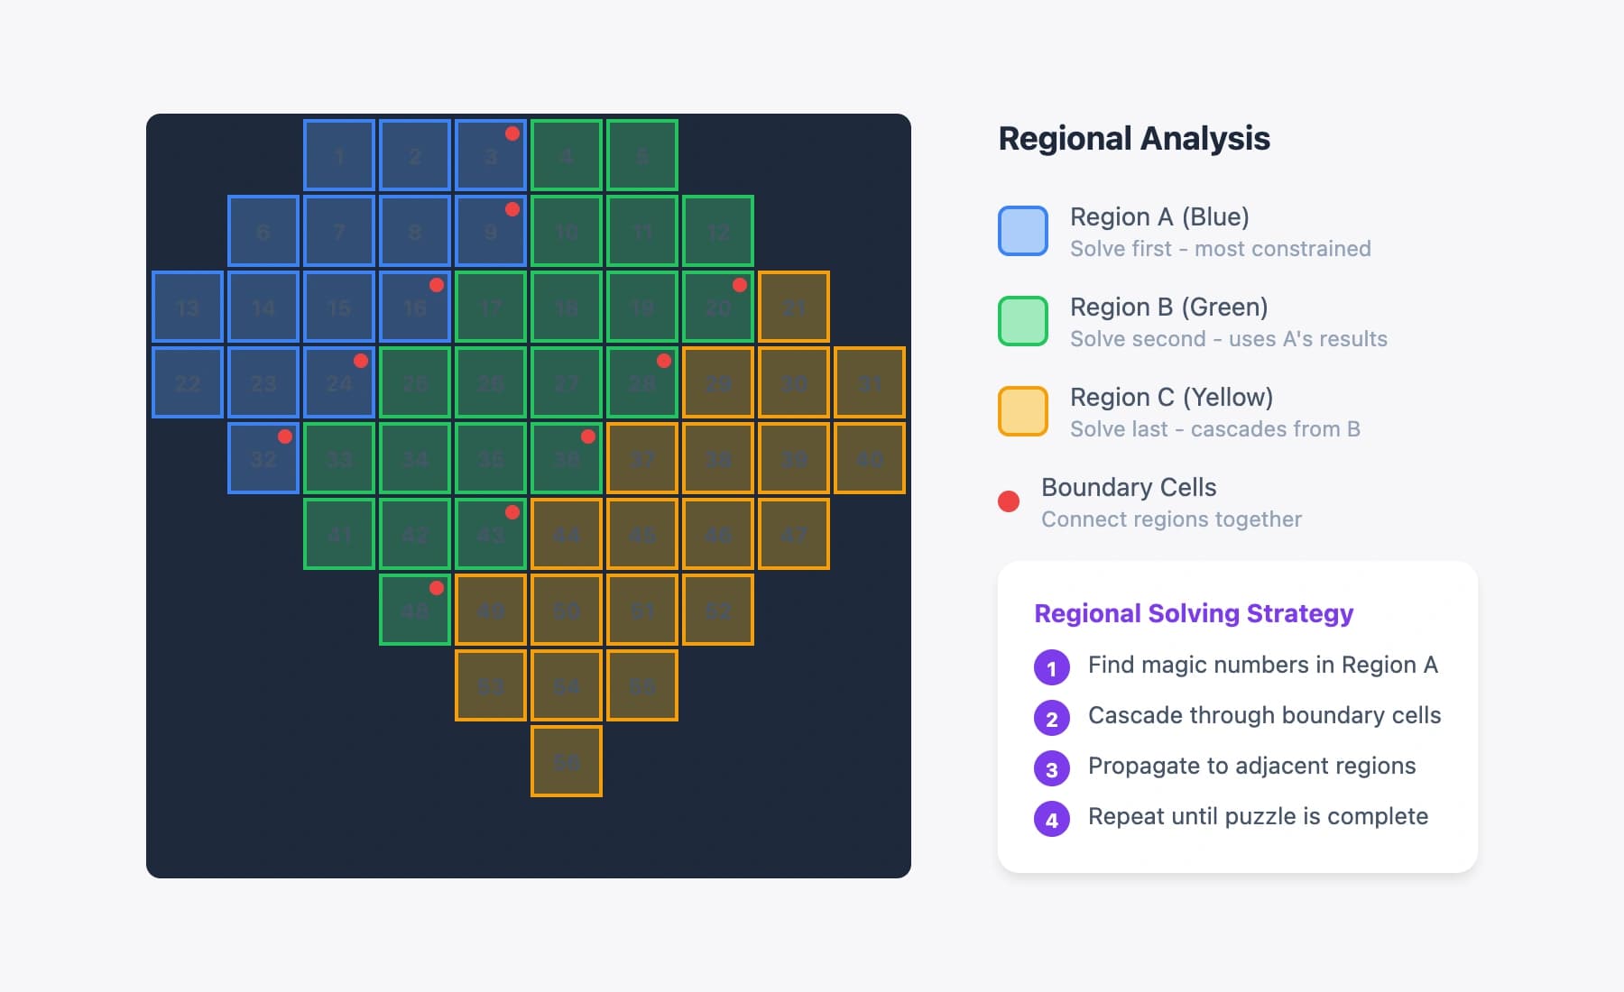Select blue boundary cell 3
The image size is (1624, 992).
(x=491, y=155)
